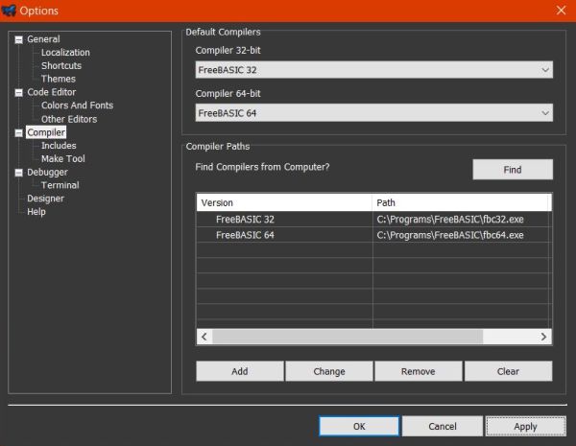Select Code Editor in the tree

(52, 92)
